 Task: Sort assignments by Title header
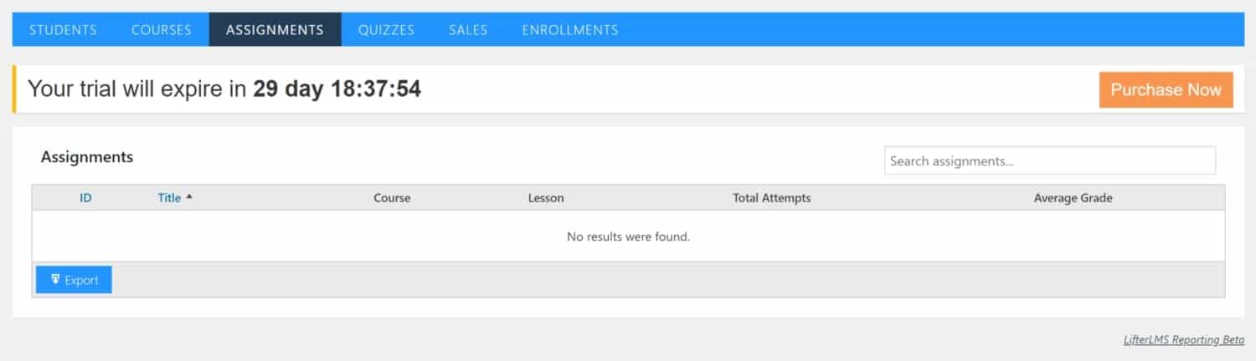169,198
